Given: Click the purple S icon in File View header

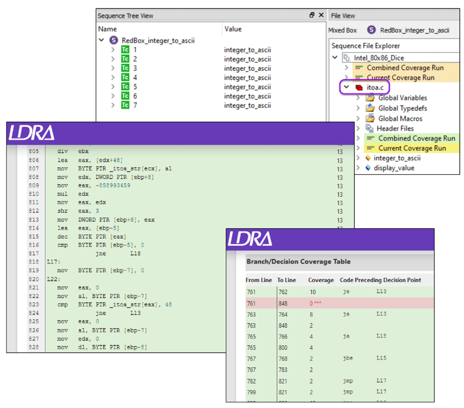Looking at the screenshot, I should (x=372, y=30).
